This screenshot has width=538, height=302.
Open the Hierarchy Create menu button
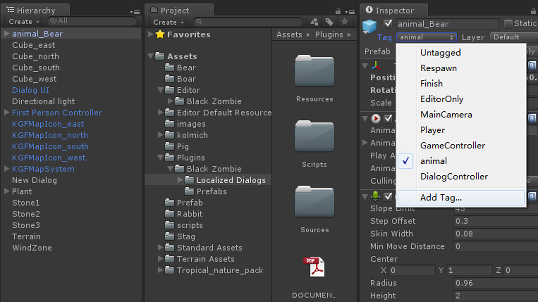click(24, 22)
